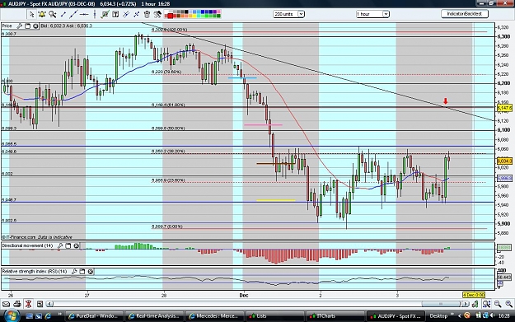Open the 200 units dropdown
This screenshot has width=515, height=322.
coord(288,14)
